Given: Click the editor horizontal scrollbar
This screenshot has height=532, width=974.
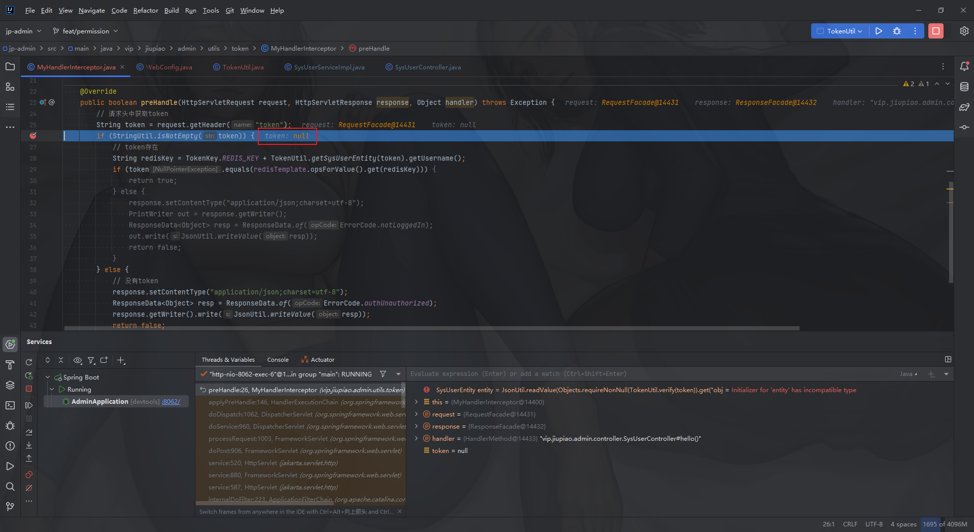Looking at the screenshot, I should (431, 328).
